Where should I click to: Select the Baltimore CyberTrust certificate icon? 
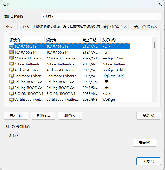[x=11, y=76]
